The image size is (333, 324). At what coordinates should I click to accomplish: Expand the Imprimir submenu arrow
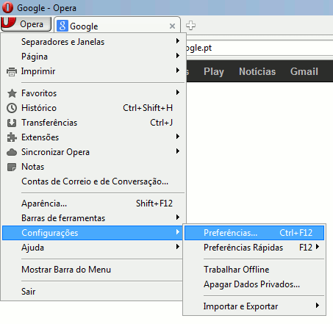tap(178, 71)
